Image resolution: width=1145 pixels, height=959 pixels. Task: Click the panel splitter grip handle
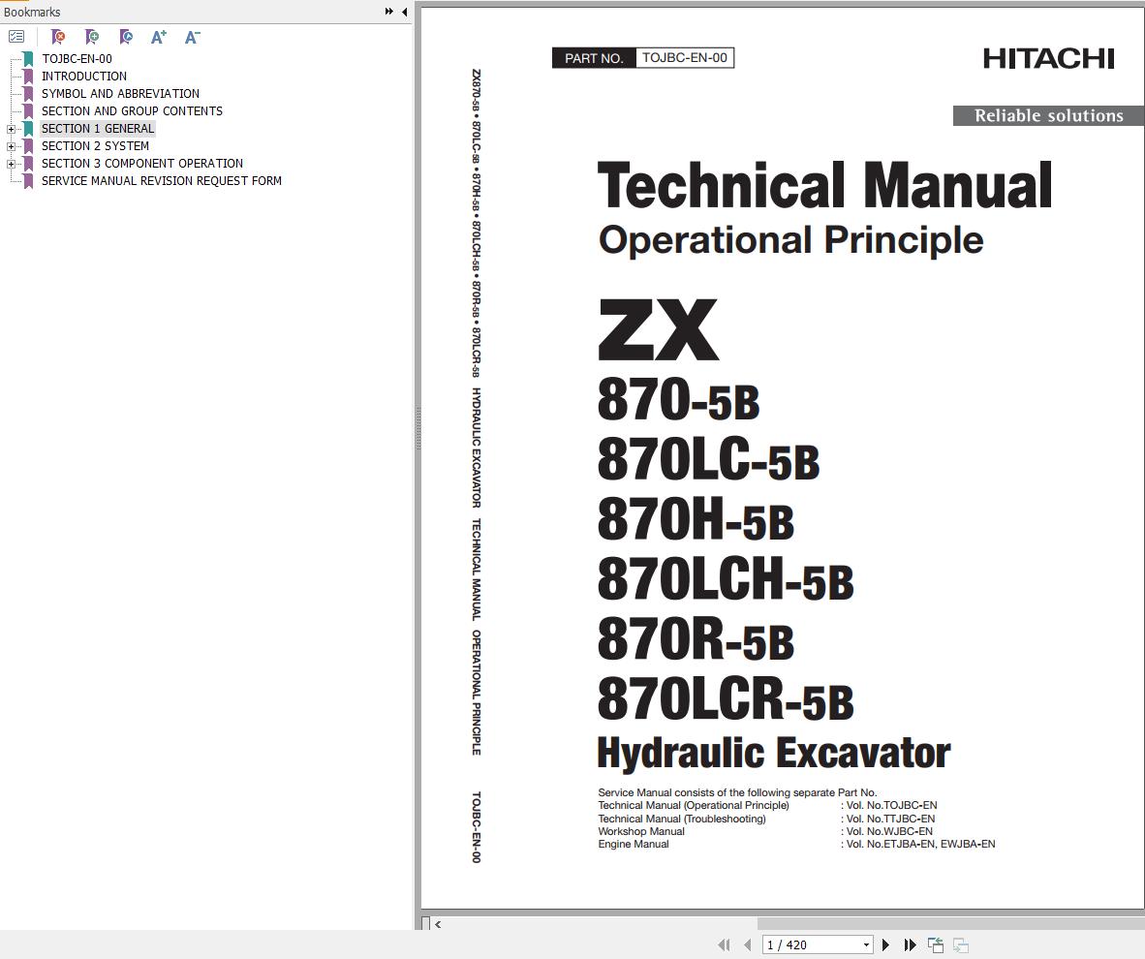pyautogui.click(x=418, y=429)
